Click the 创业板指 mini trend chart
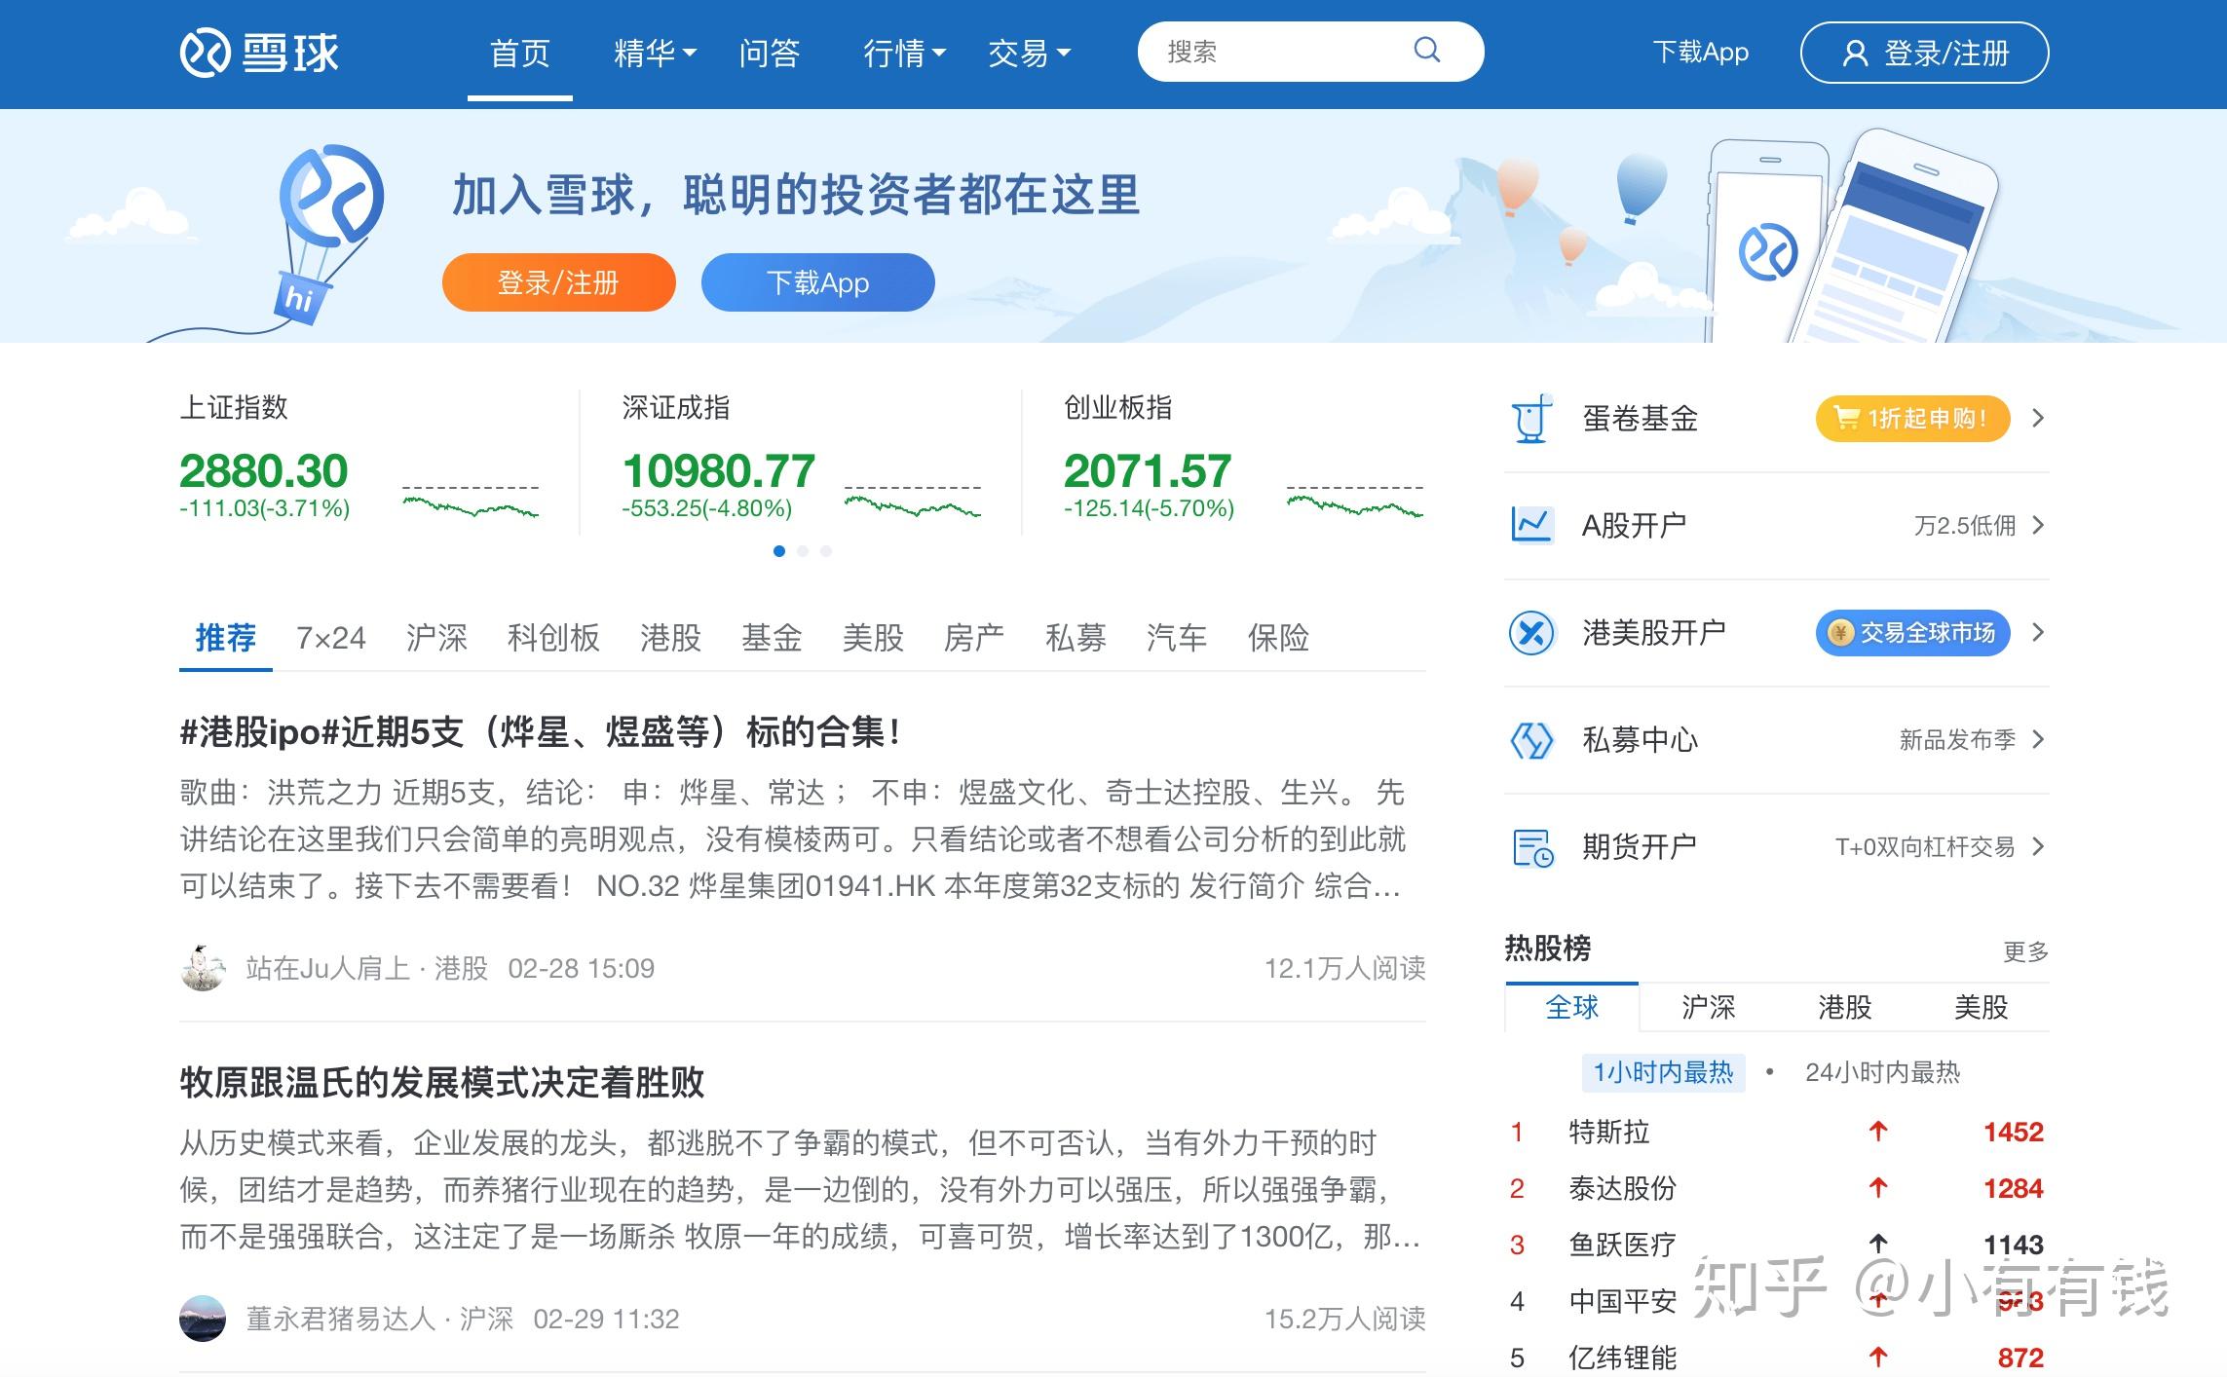Screen dimensions: 2227x1377 (x=1355, y=500)
